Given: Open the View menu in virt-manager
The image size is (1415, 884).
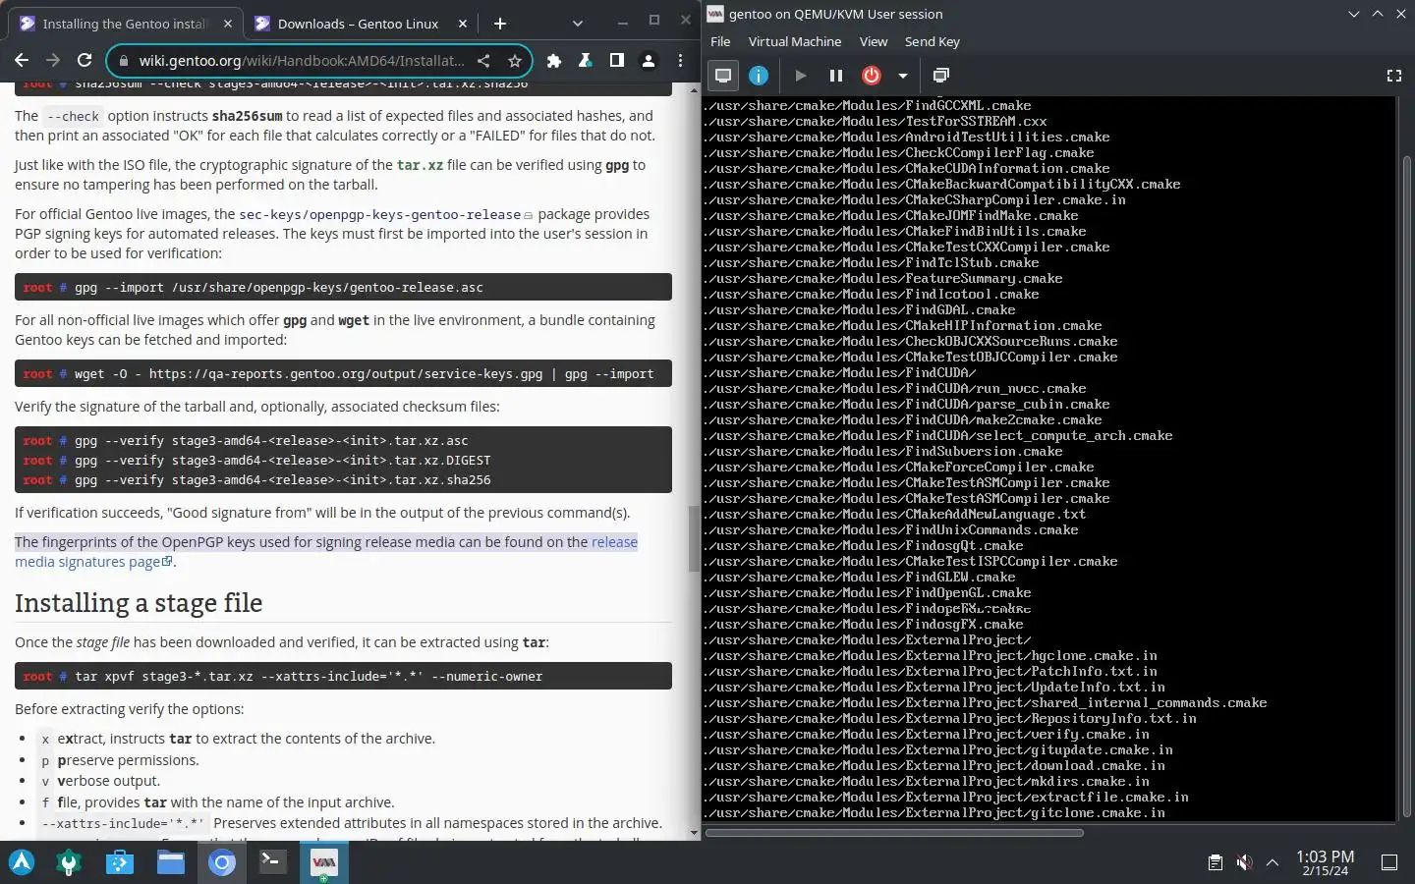Looking at the screenshot, I should (x=874, y=41).
